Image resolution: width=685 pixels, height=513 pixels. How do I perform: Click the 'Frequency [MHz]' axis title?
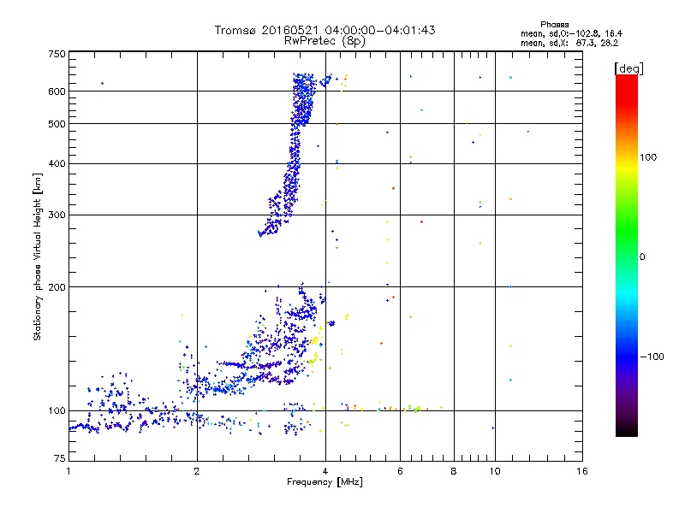click(325, 482)
